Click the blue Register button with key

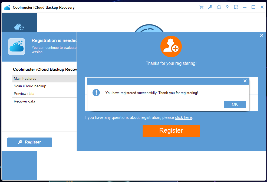tap(30, 142)
